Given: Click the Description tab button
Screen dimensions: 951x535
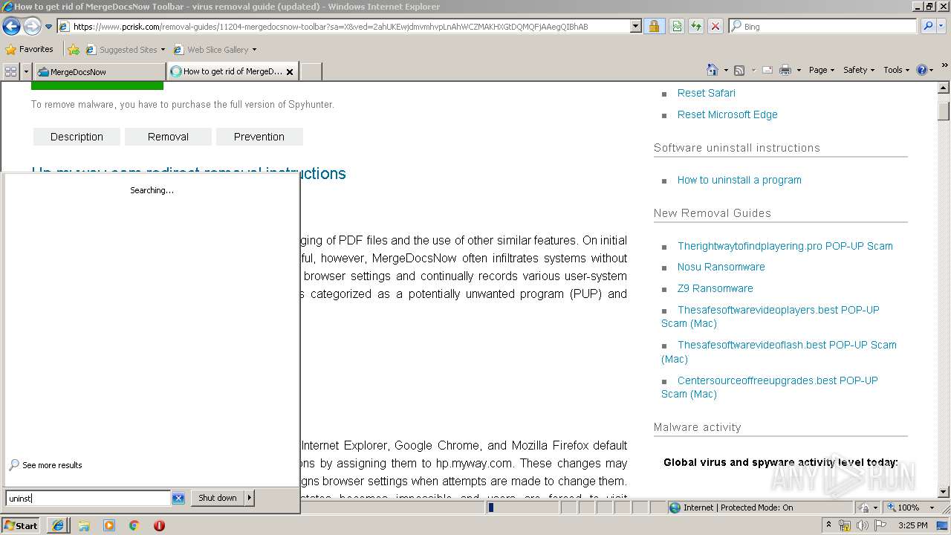Looking at the screenshot, I should click(x=77, y=137).
